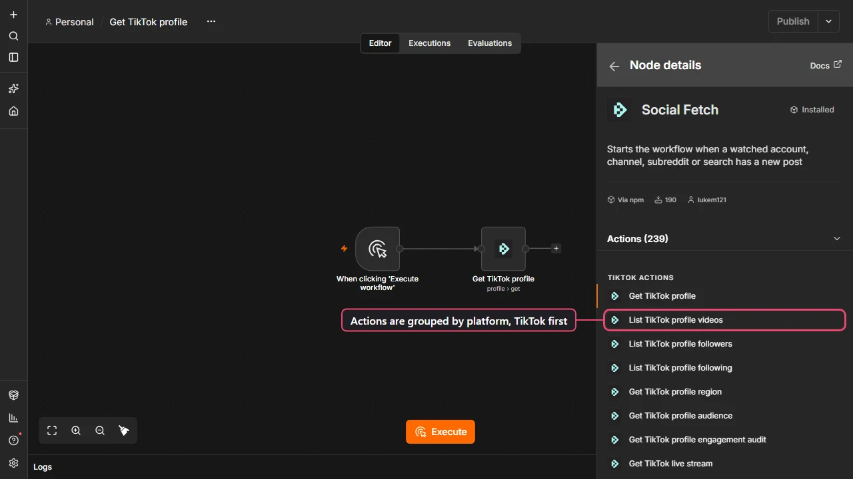
Task: Go to the home icon in the sidebar
Action: [x=13, y=111]
